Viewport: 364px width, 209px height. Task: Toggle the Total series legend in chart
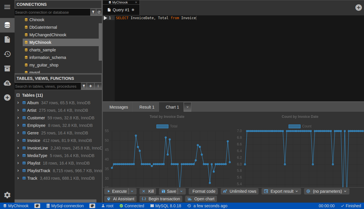(162, 126)
